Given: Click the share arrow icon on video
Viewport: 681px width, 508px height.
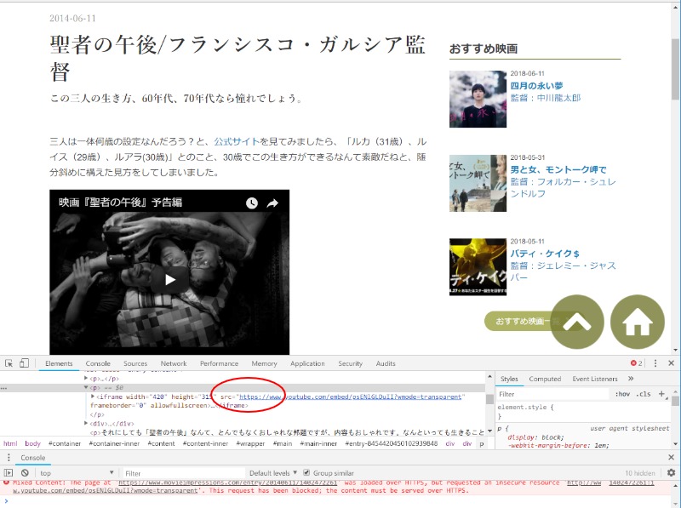Looking at the screenshot, I should [x=272, y=203].
